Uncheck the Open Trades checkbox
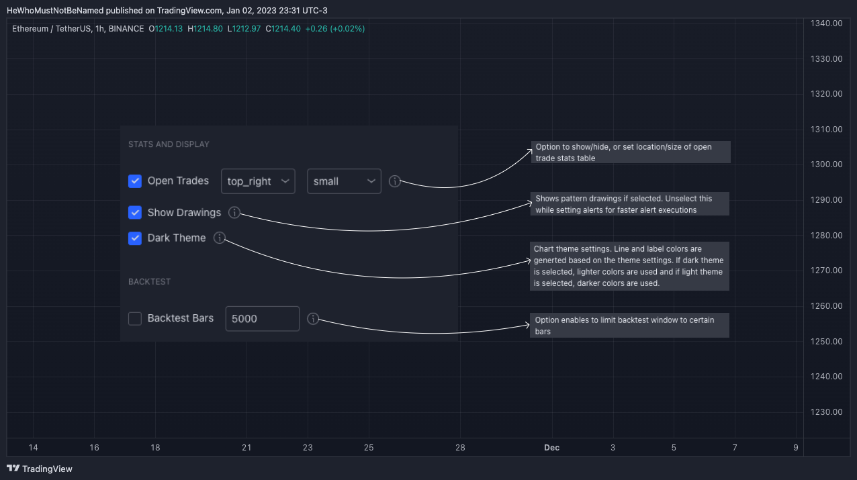 [x=135, y=181]
